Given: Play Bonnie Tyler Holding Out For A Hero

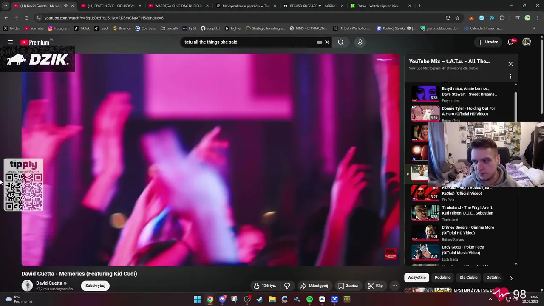Looking at the screenshot, I should pyautogui.click(x=459, y=113).
